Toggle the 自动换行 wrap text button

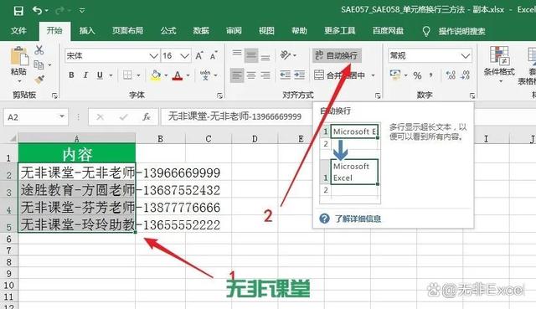point(337,55)
